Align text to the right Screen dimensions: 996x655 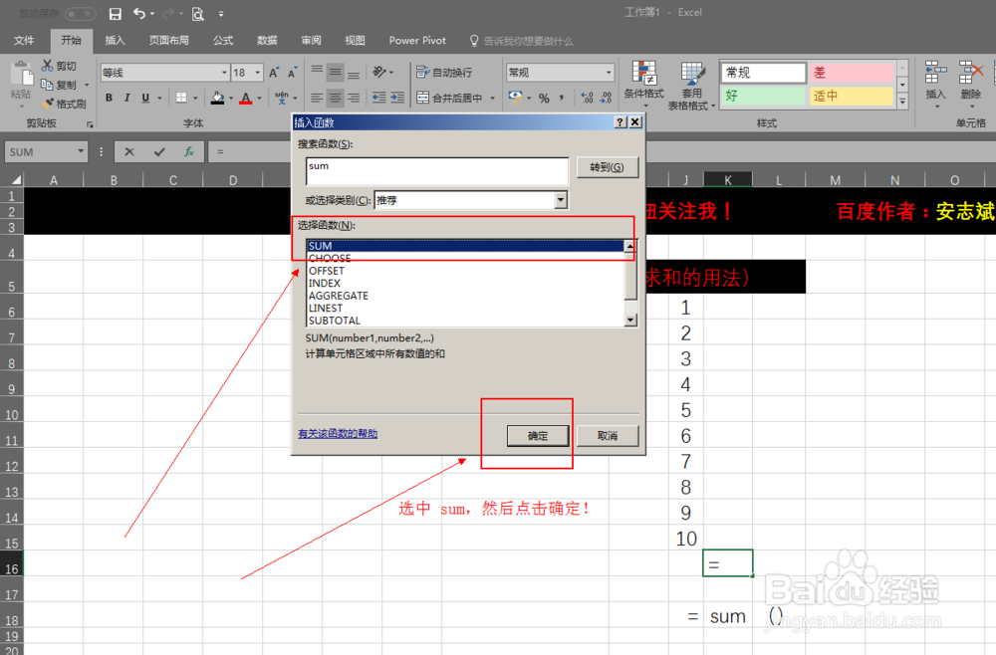pos(354,98)
